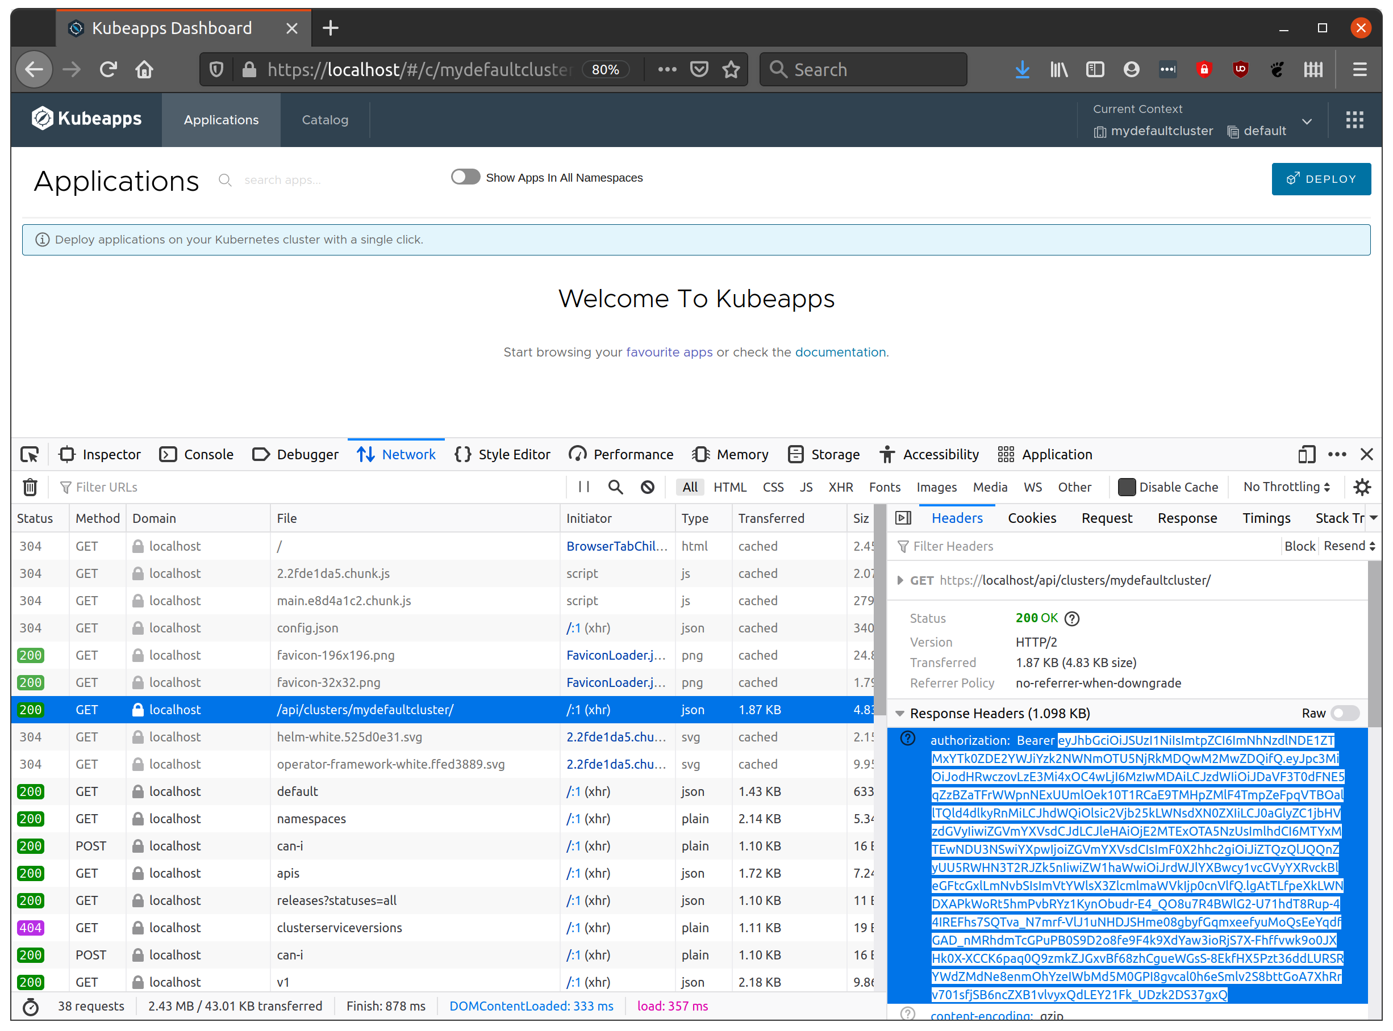Toggle Raw response headers switch

(x=1344, y=713)
